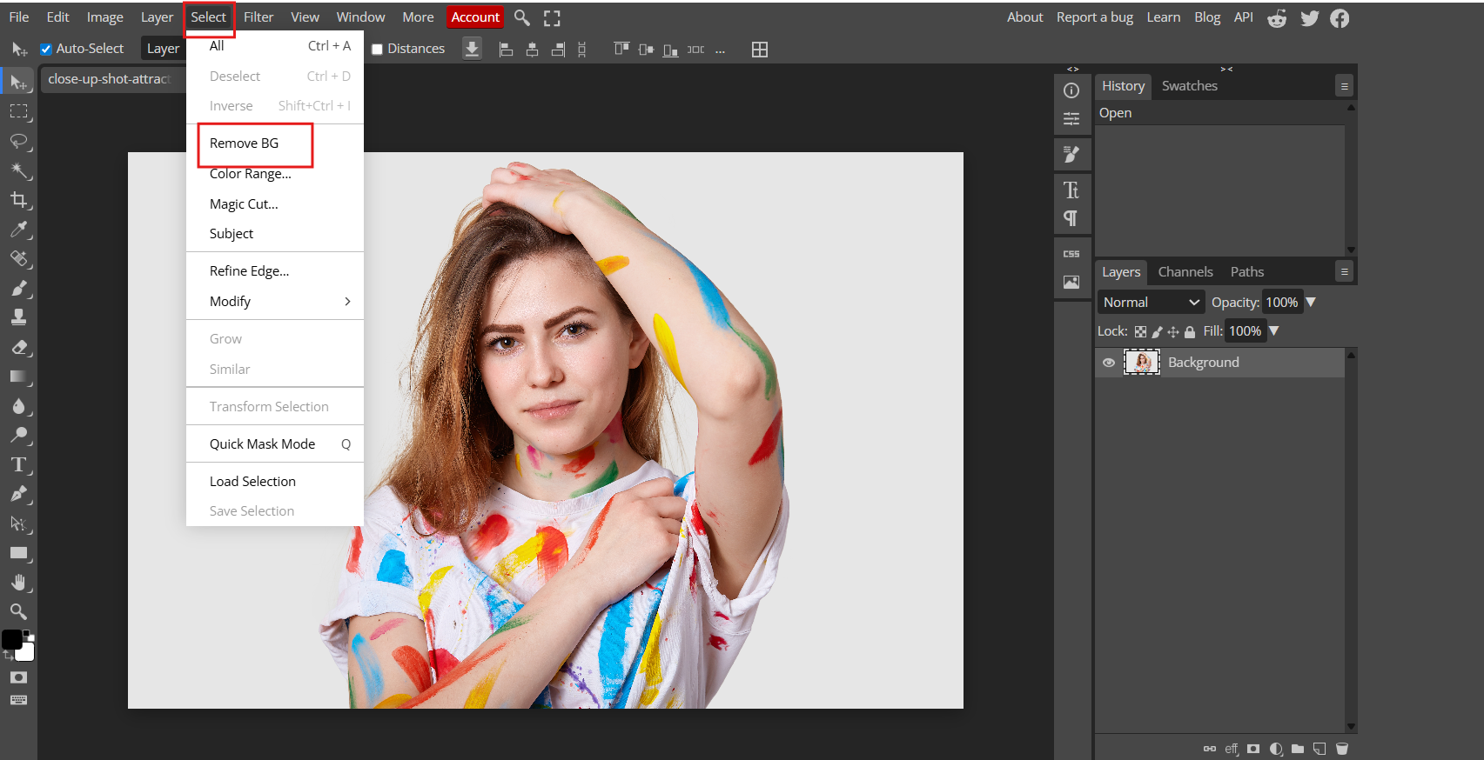The width and height of the screenshot is (1484, 760).
Task: Select the Lasso tool
Action: [x=18, y=141]
